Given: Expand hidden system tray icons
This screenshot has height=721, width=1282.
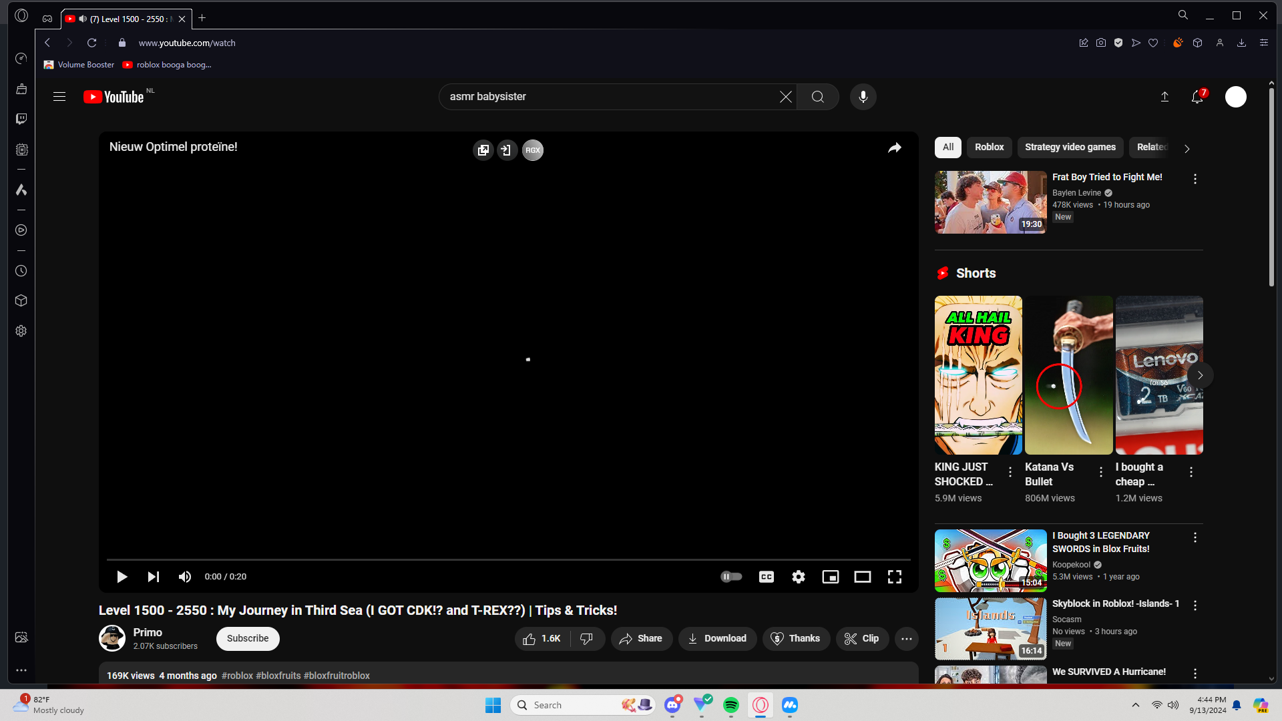Looking at the screenshot, I should [1136, 705].
